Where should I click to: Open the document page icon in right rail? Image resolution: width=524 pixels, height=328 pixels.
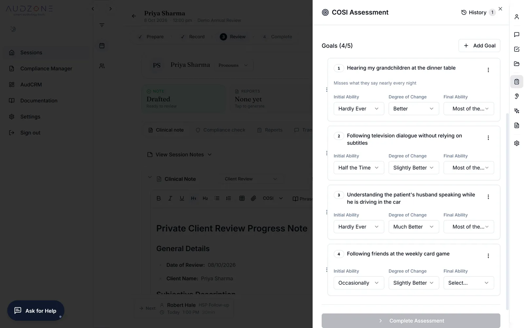(x=516, y=125)
